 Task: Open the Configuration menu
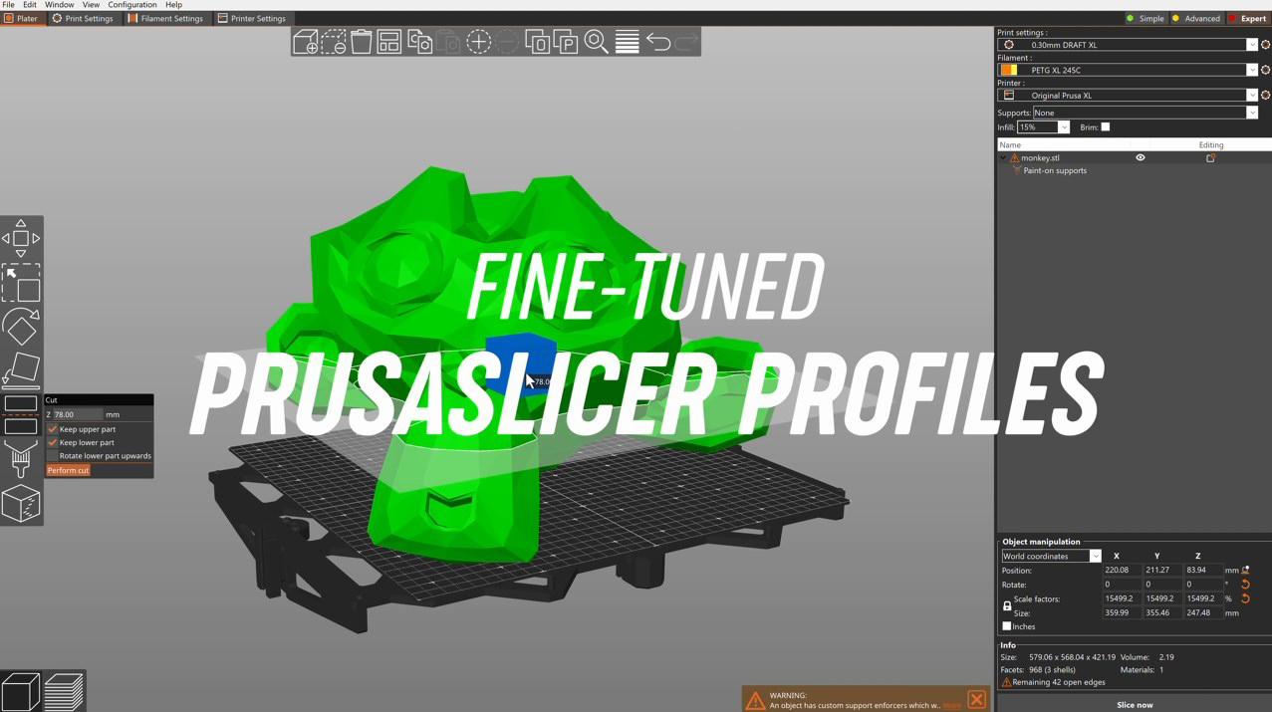[131, 5]
